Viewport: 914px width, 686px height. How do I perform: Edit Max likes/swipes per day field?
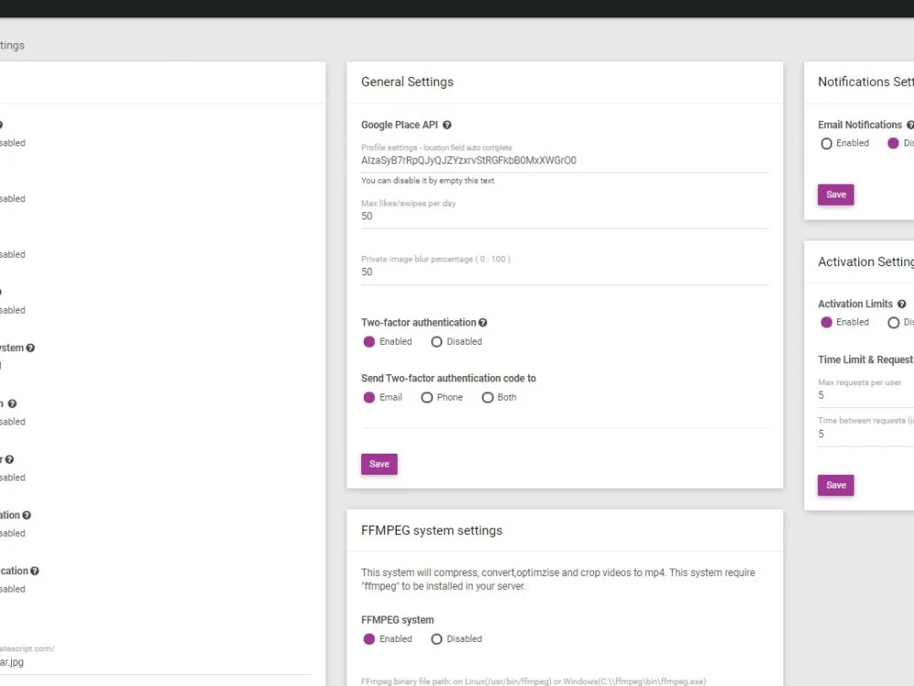[565, 217]
